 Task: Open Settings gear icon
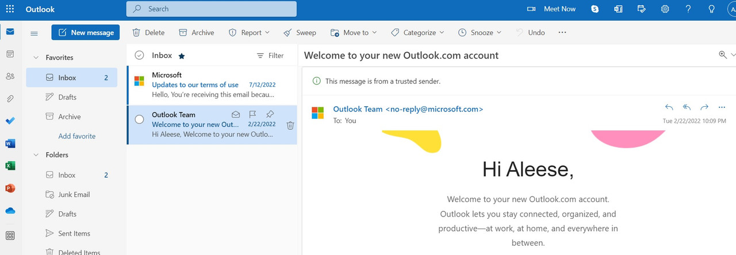tap(665, 9)
